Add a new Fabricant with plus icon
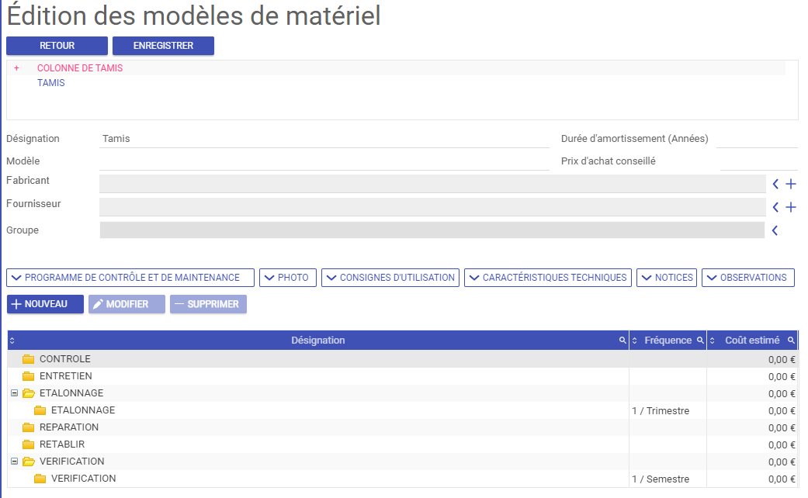This screenshot has width=808, height=498. [x=791, y=184]
